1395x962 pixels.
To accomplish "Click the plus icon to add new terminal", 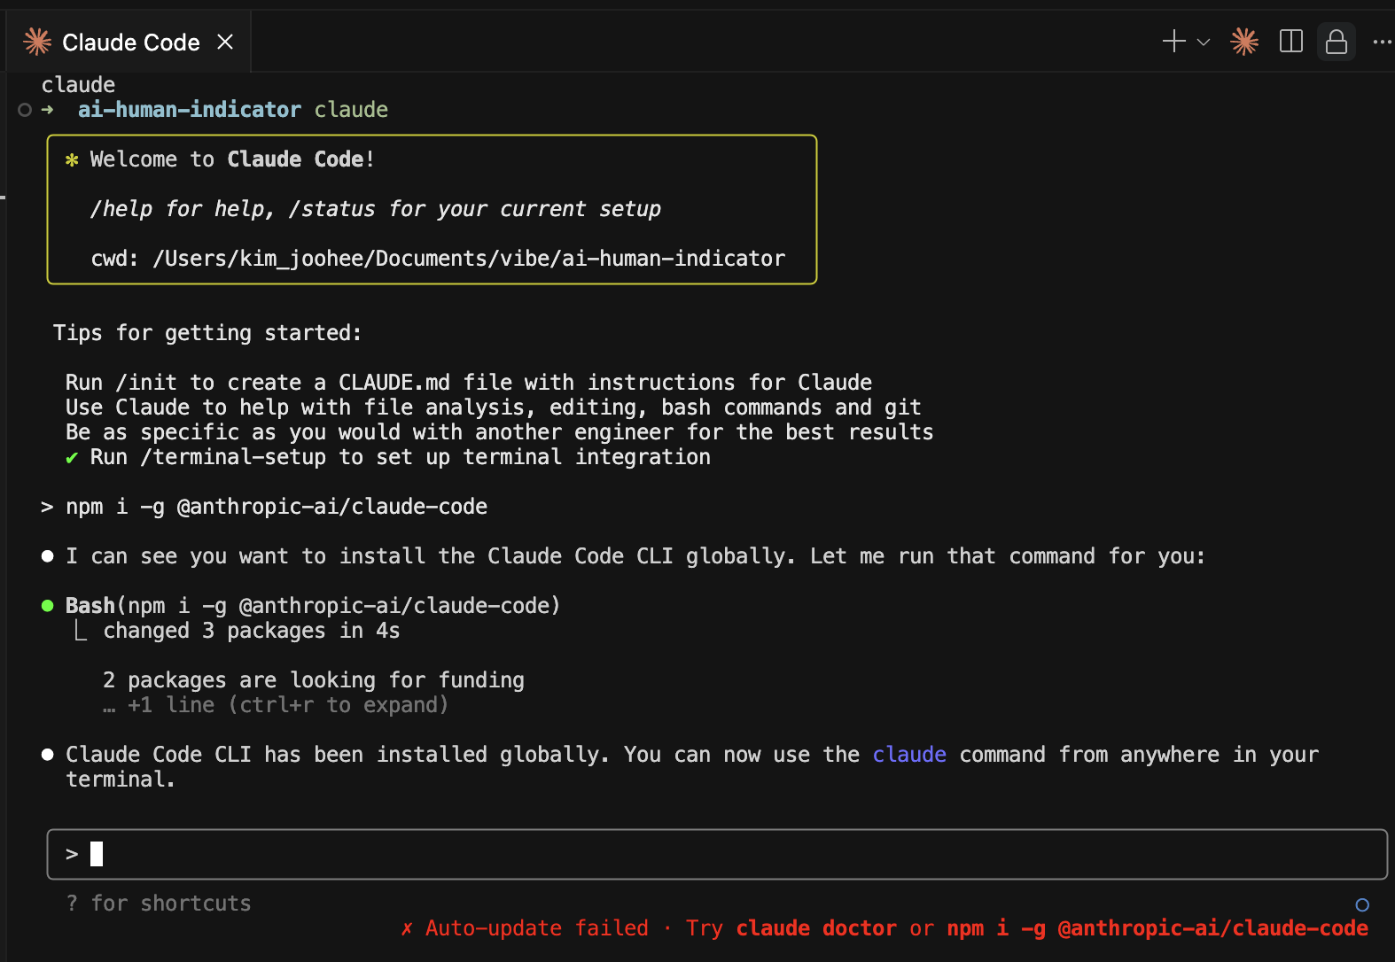I will (1173, 42).
